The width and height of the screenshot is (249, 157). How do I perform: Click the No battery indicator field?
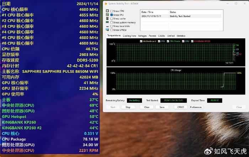click(134, 101)
